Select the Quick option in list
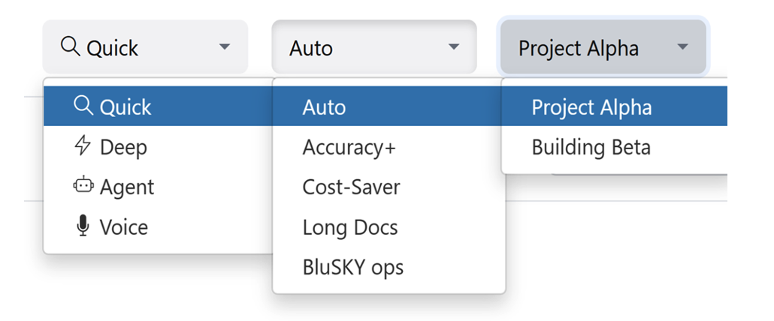Image resolution: width=774 pixels, height=321 pixels. [x=125, y=107]
